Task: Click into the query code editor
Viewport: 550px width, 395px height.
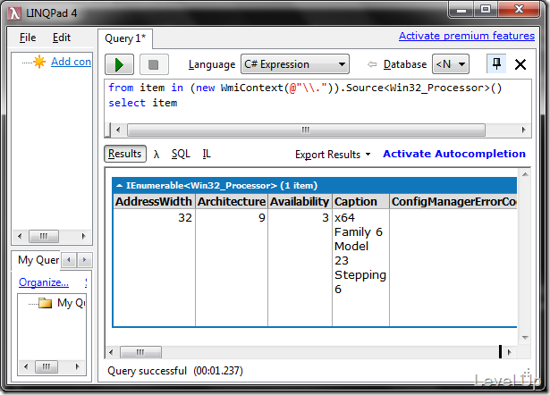Action: tap(317, 102)
